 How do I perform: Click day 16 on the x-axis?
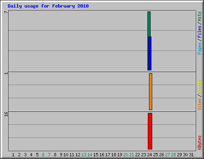(x=102, y=155)
